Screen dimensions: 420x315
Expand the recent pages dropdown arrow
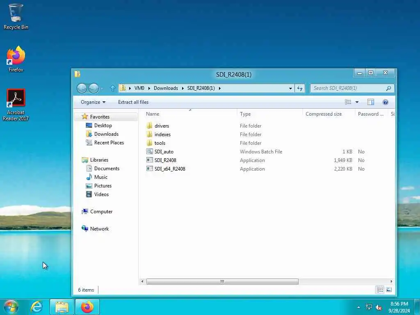tap(102, 88)
